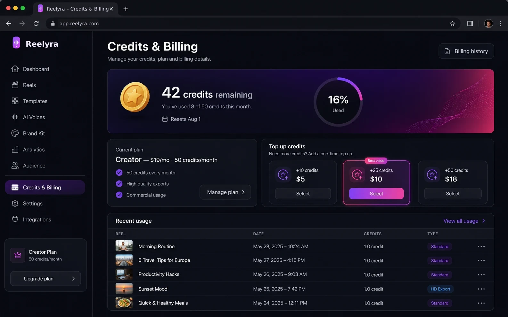The height and width of the screenshot is (317, 508).
Task: Click the checkmark for High quality exports
Action: click(x=119, y=184)
